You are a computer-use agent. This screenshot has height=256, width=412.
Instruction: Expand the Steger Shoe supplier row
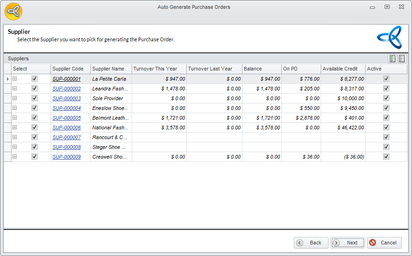[14, 147]
